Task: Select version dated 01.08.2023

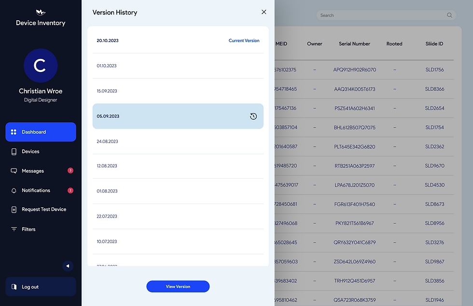Action: coord(178,191)
